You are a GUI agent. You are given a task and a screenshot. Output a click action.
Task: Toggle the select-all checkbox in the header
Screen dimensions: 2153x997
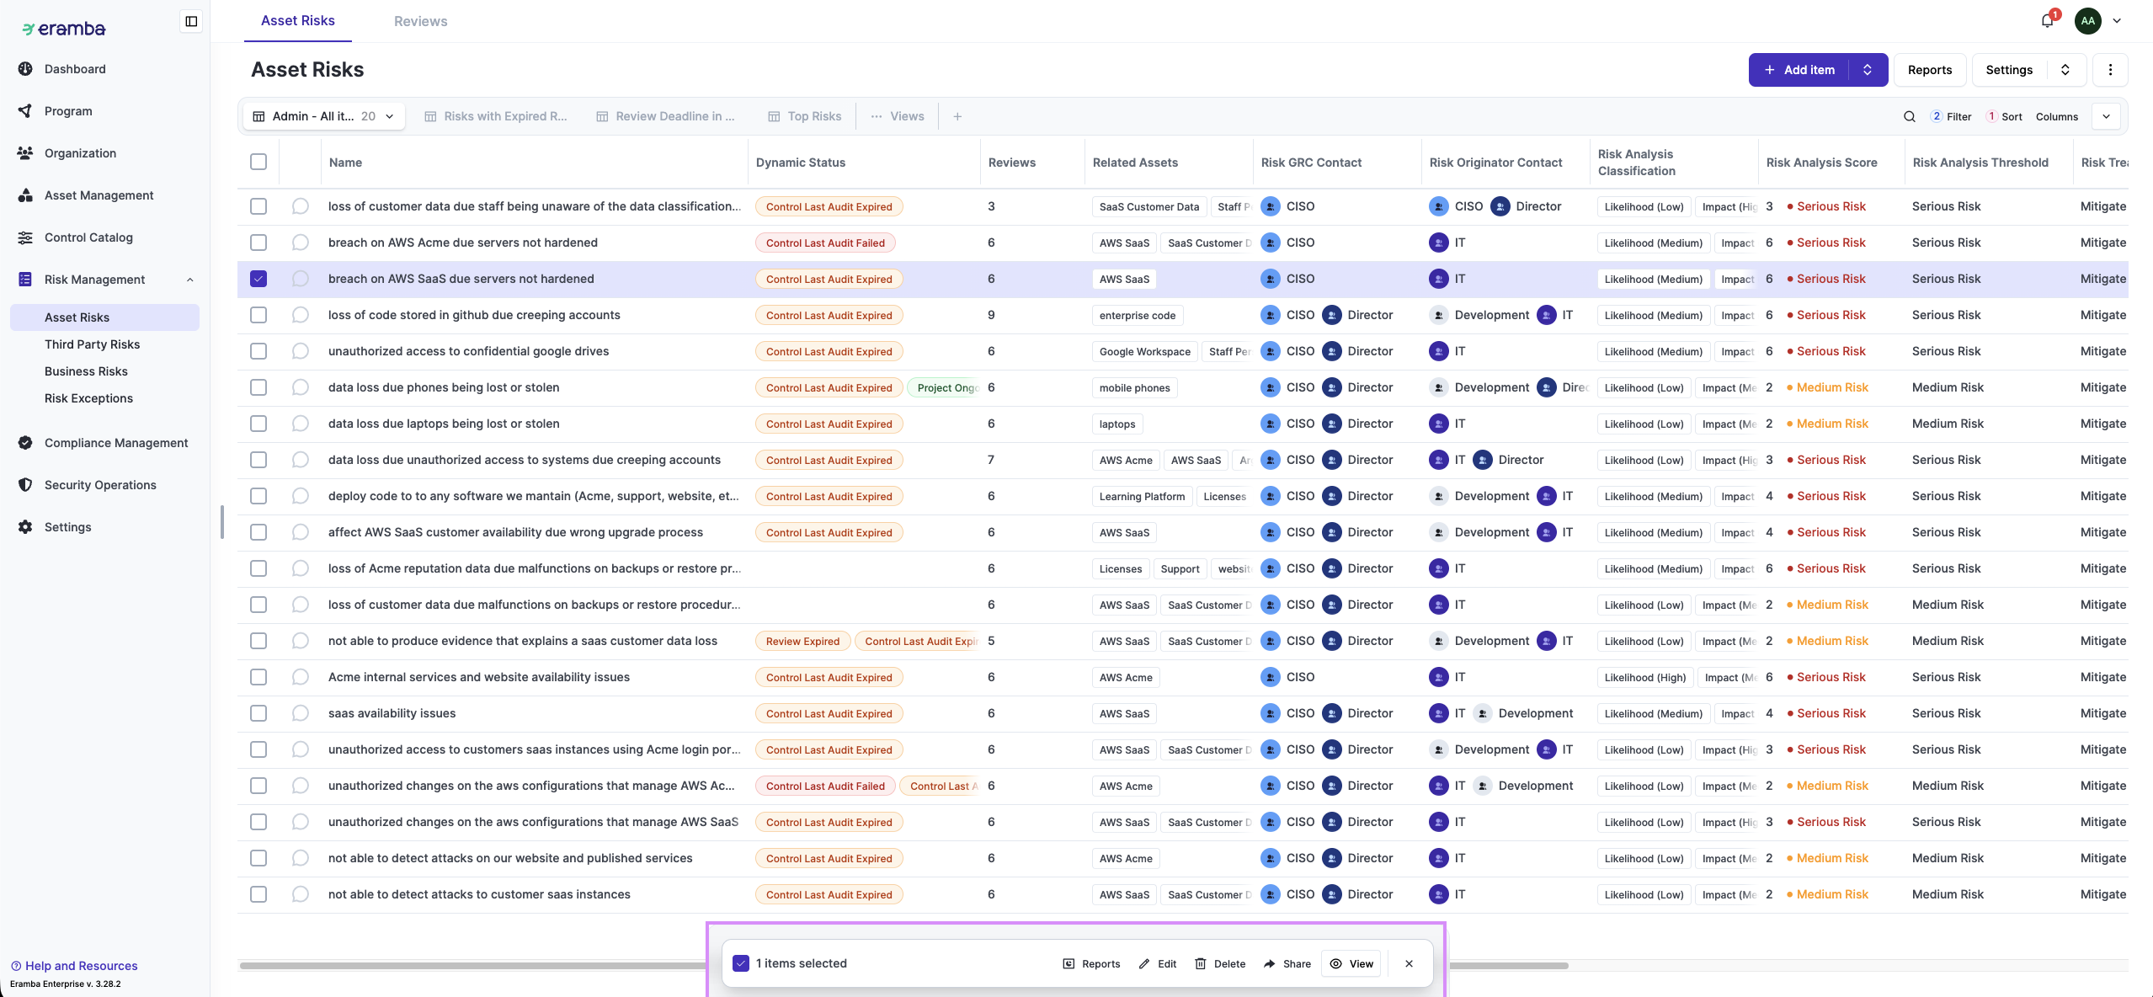point(258,162)
